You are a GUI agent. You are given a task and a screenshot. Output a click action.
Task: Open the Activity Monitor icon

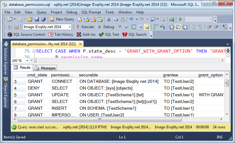(172, 19)
